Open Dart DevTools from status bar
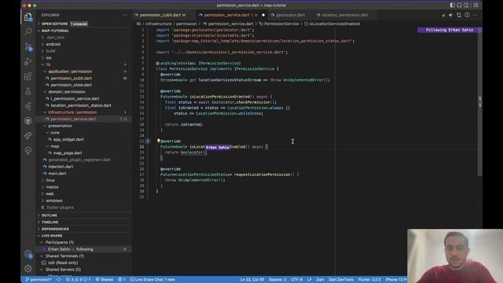The width and height of the screenshot is (503, 283). [x=341, y=280]
